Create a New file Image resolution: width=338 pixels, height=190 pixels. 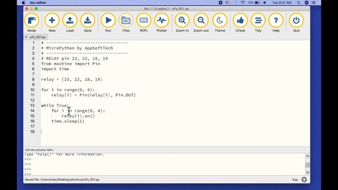(x=52, y=23)
